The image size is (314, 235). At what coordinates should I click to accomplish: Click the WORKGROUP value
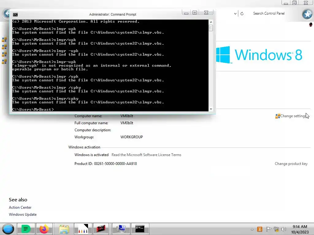132,137
